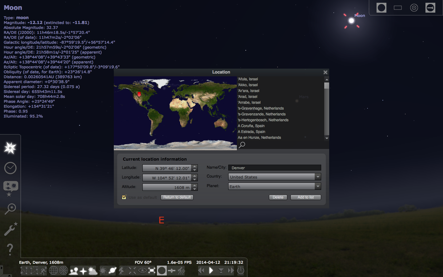443x277 pixels.
Task: Toggle cardinal points display
Action: pos(83,271)
